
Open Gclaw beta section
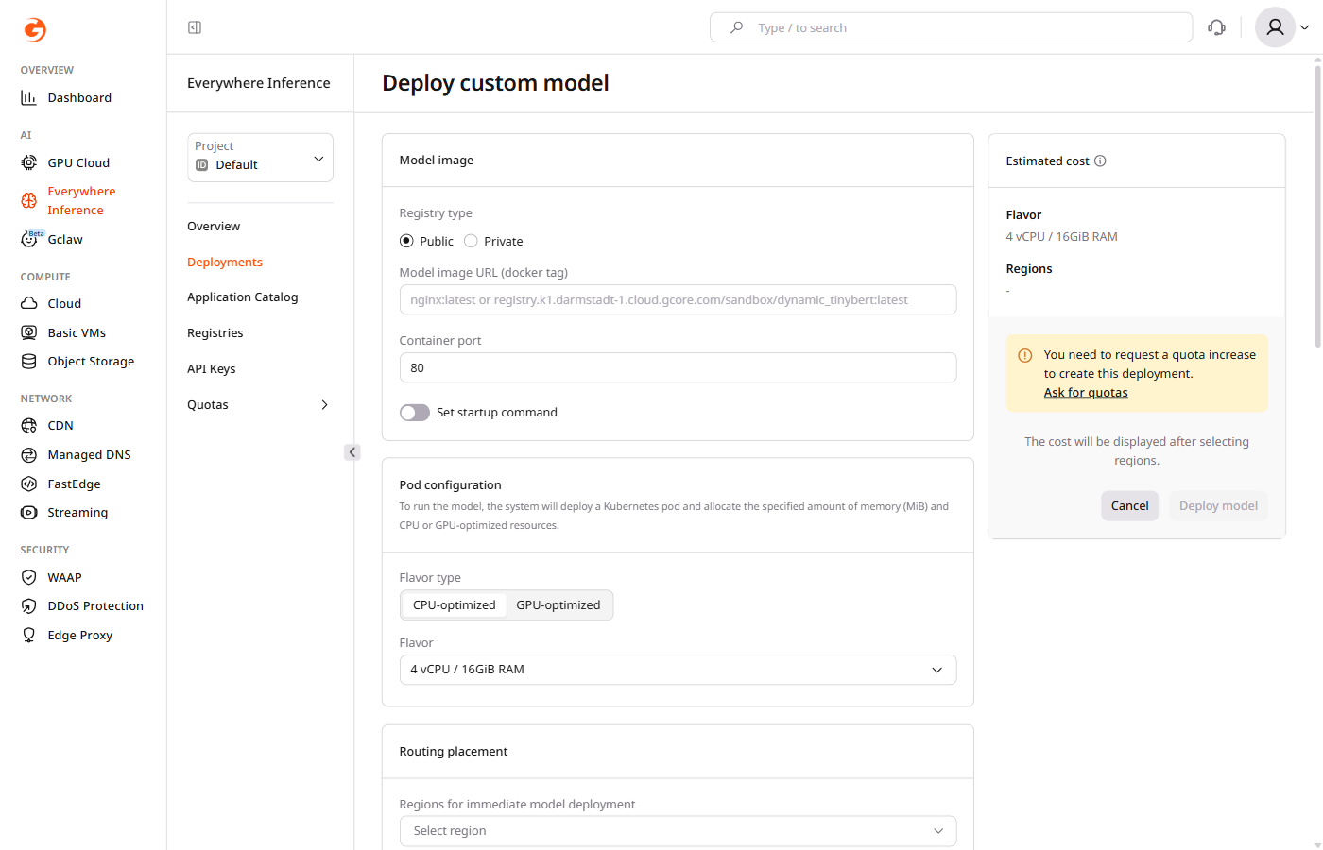pyautogui.click(x=53, y=239)
